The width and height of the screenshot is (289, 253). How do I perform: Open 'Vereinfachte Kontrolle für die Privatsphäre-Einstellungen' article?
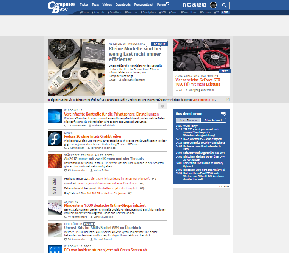click(111, 114)
